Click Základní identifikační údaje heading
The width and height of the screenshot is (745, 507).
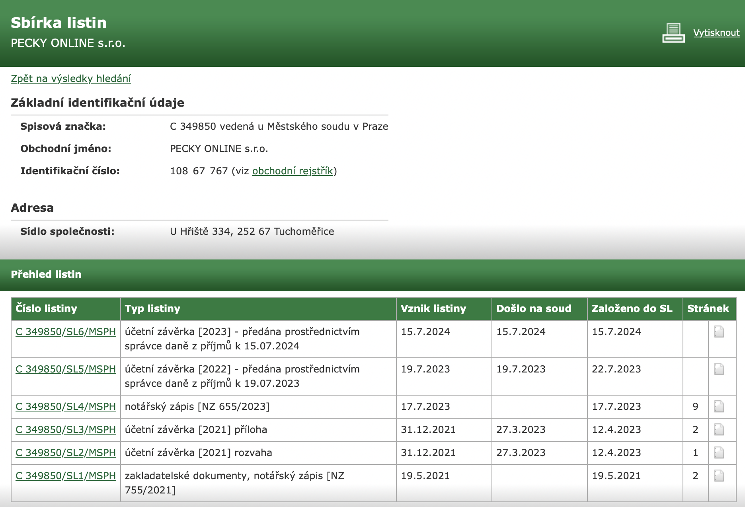98,103
